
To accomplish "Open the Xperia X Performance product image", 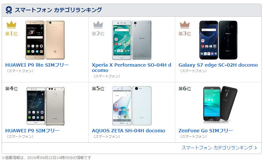I will tap(132, 40).
